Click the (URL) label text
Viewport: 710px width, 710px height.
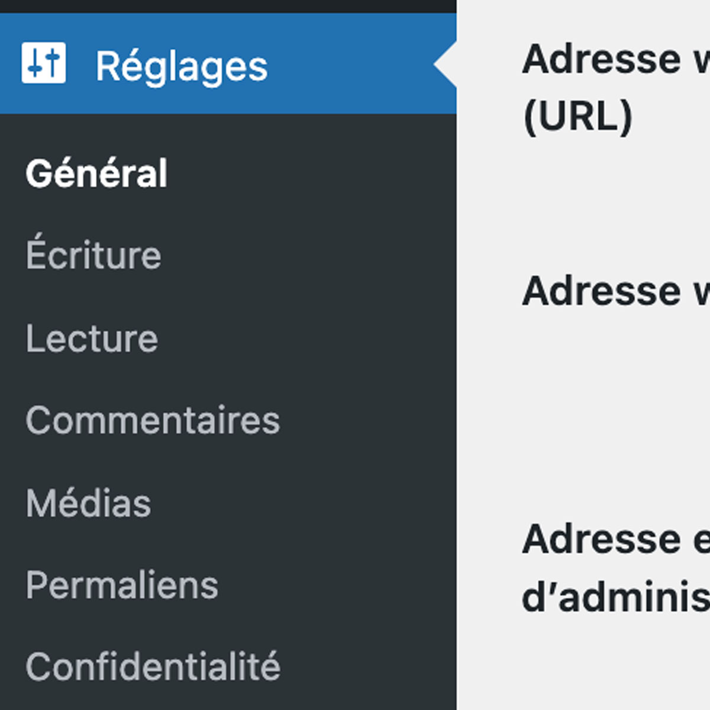point(578,116)
